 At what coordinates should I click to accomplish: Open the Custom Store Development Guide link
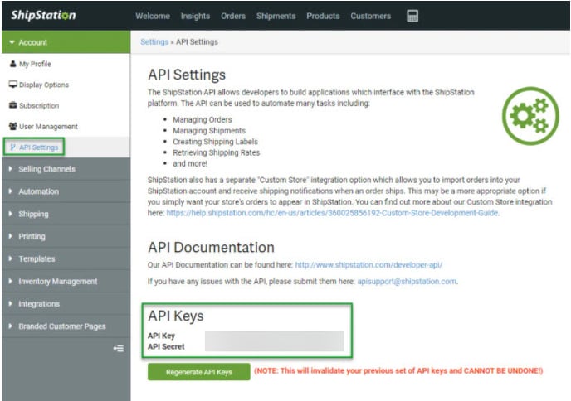click(x=332, y=213)
